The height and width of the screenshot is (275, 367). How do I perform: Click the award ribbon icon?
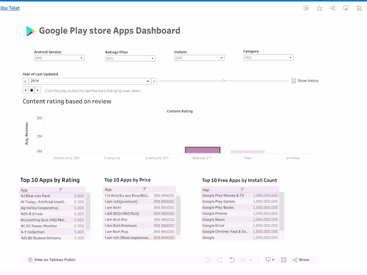click(359, 8)
